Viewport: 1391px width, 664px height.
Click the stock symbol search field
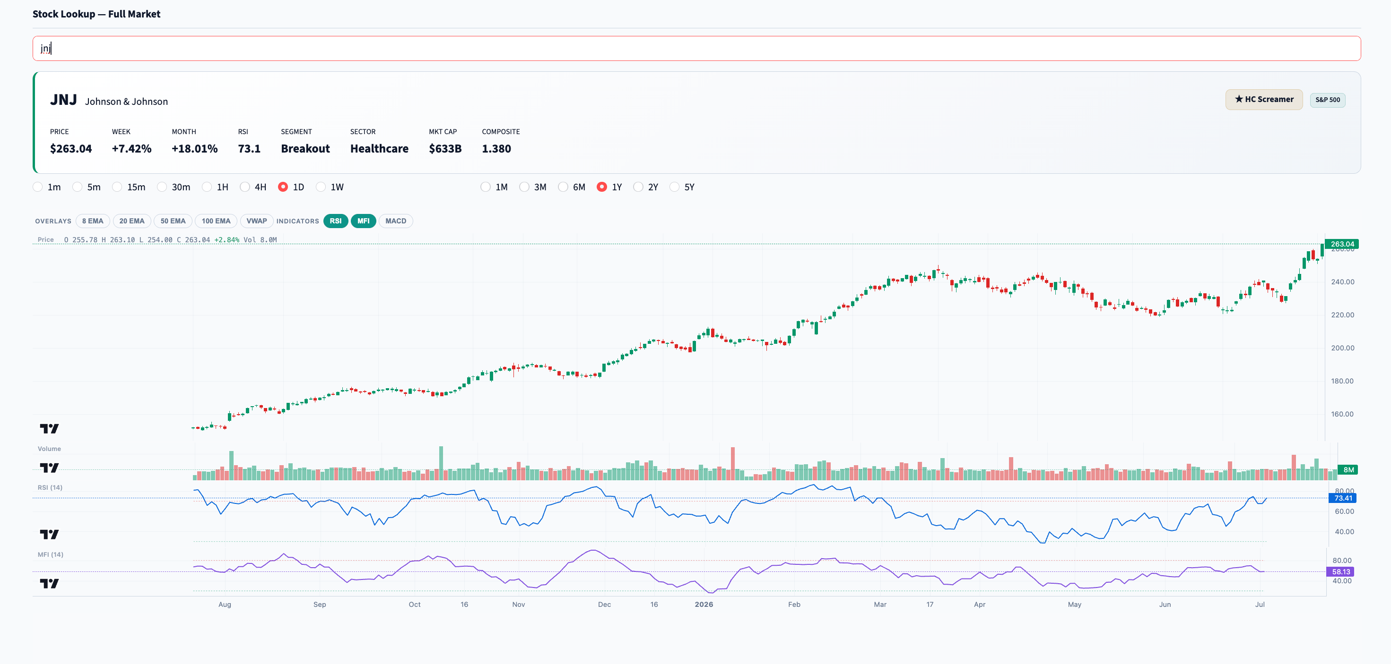click(x=696, y=49)
